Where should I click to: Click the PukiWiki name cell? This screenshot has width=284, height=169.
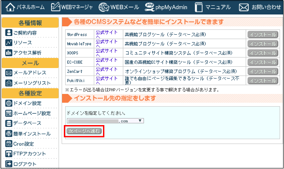pyautogui.click(x=80, y=80)
